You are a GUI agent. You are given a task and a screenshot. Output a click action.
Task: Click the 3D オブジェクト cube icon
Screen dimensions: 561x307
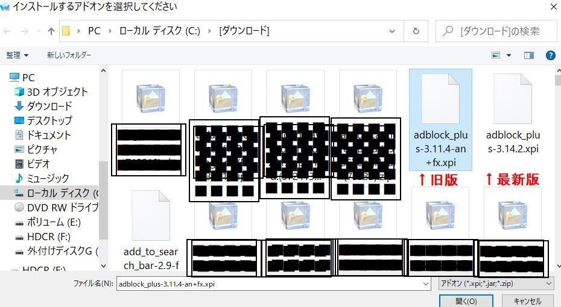point(19,91)
